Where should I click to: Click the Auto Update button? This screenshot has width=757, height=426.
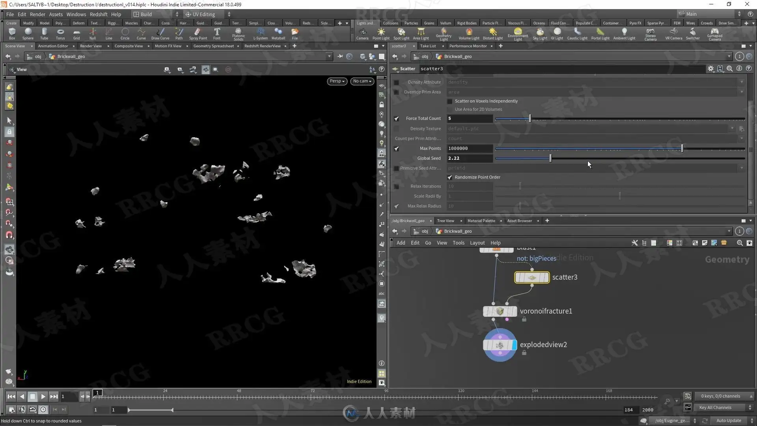728,420
